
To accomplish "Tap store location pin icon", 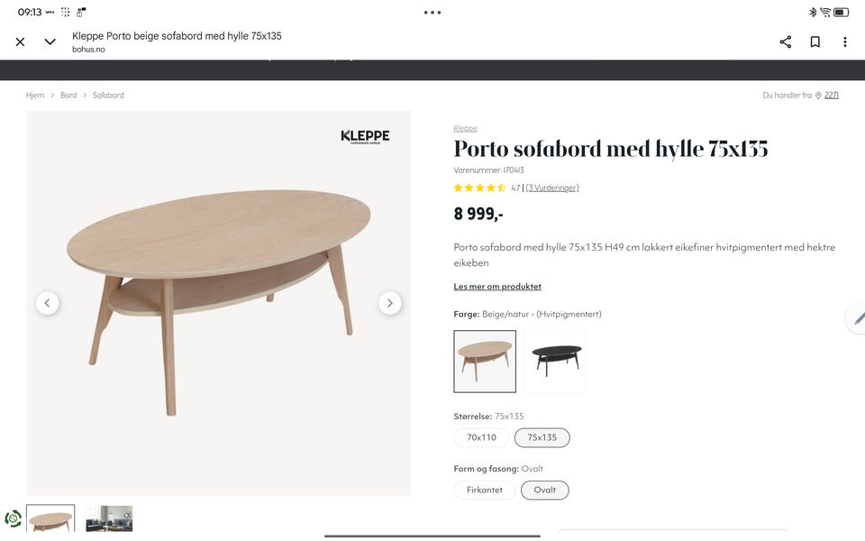I will (819, 96).
